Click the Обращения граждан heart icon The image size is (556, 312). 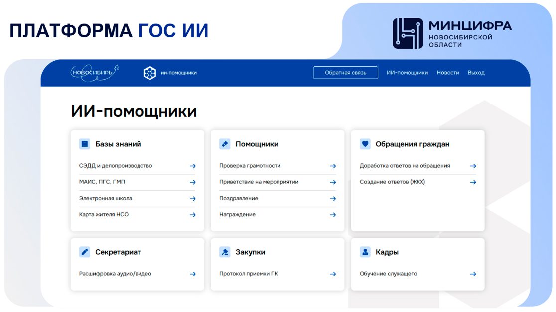tap(365, 144)
